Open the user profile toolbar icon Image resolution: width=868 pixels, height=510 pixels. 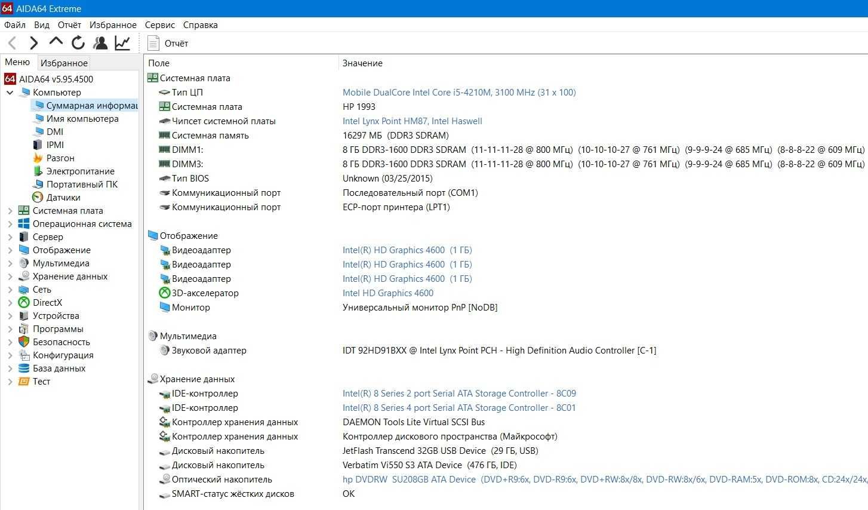click(x=100, y=43)
